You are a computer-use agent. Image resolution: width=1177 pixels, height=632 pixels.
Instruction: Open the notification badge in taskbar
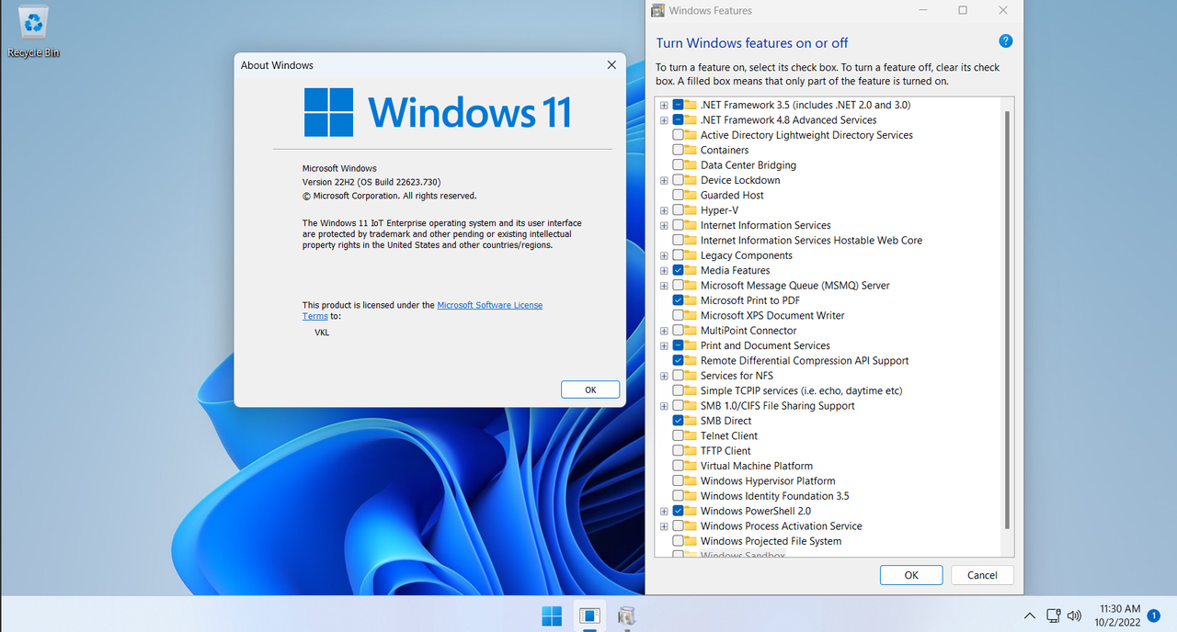click(1154, 615)
